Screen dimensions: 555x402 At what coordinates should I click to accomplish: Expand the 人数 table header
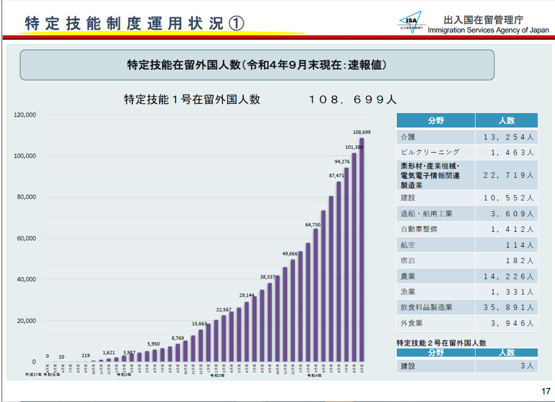click(x=506, y=120)
